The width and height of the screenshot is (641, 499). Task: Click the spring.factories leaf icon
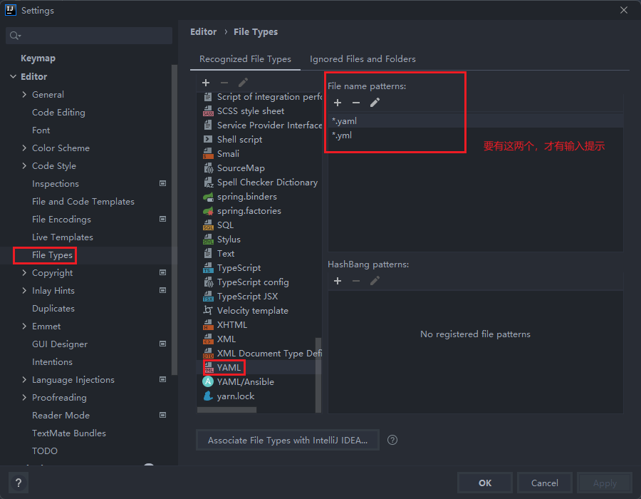pos(208,211)
